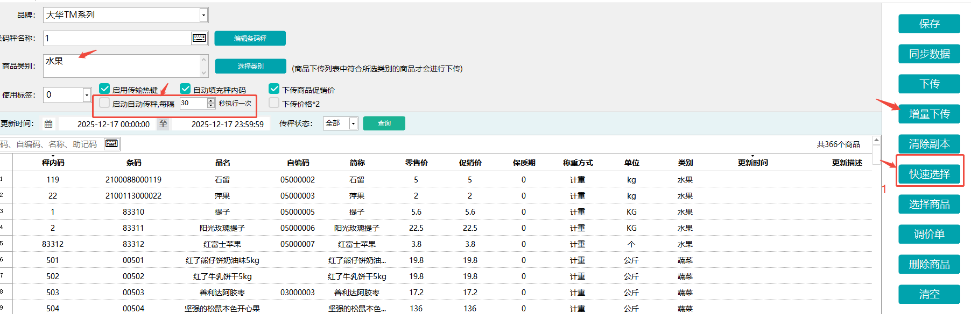Check the 启动自动传秤 checkbox
The width and height of the screenshot is (971, 314).
pyautogui.click(x=105, y=103)
